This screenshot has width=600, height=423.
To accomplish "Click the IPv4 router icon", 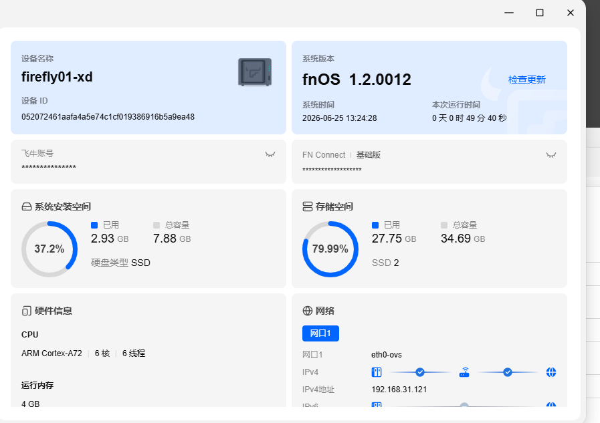I will [x=464, y=372].
